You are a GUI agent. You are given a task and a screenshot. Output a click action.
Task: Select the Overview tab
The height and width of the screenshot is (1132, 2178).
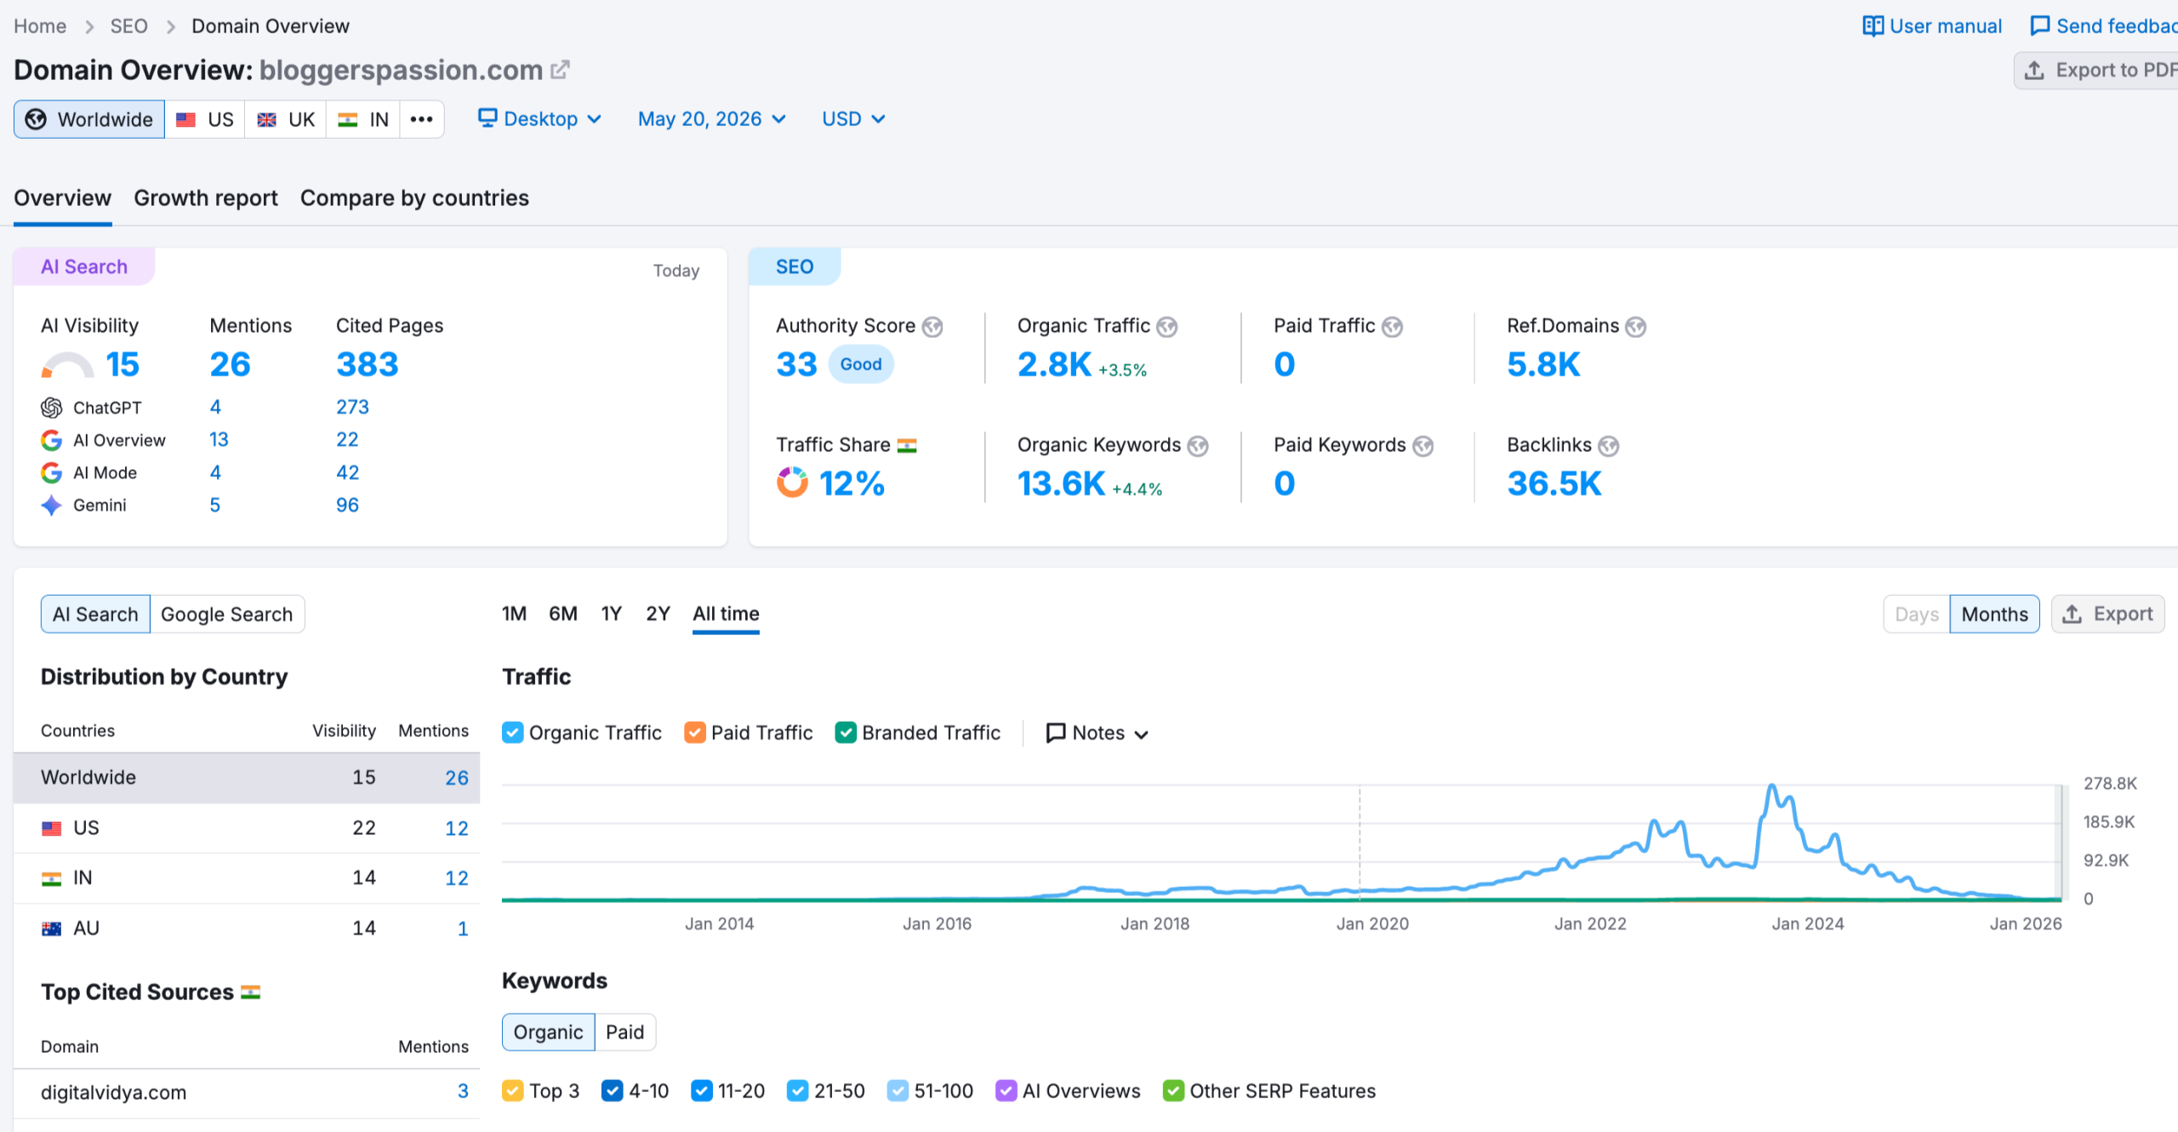(62, 198)
